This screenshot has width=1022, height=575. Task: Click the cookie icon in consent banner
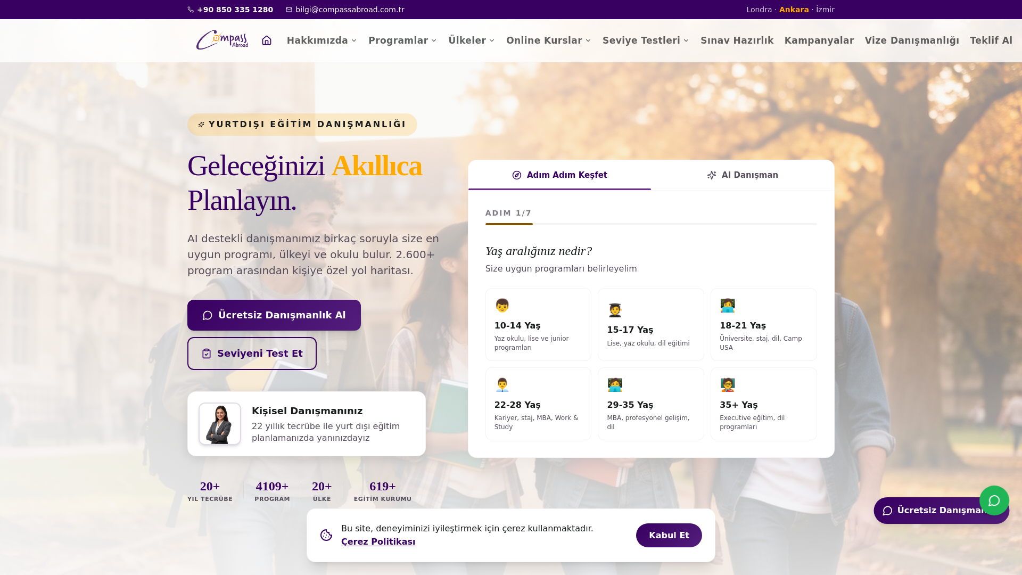pos(326,535)
